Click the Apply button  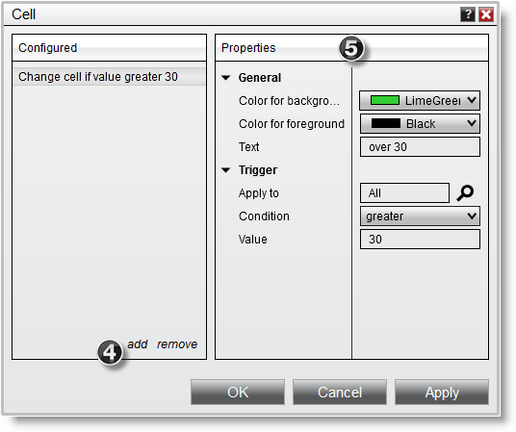click(442, 393)
